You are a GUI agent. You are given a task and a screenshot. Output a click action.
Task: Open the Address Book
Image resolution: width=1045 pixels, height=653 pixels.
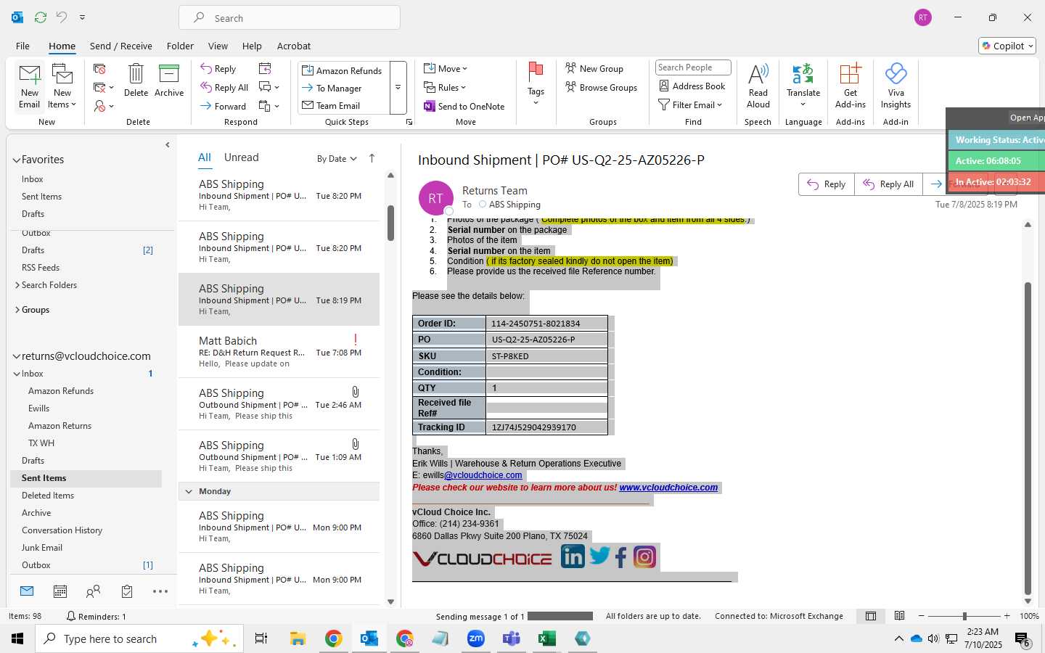click(692, 86)
